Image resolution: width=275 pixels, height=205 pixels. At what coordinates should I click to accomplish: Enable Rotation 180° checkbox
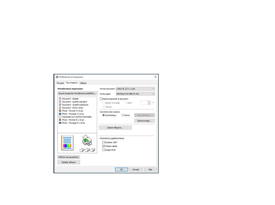[x=103, y=142]
